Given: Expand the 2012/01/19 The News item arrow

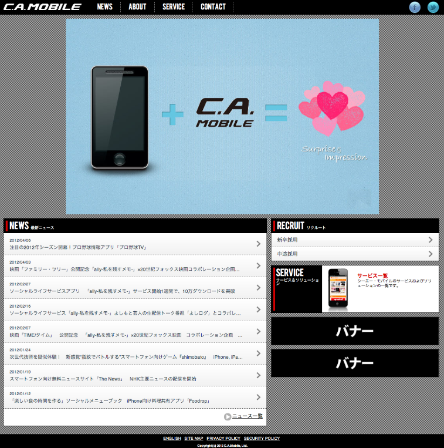Looking at the screenshot, I should 259,375.
